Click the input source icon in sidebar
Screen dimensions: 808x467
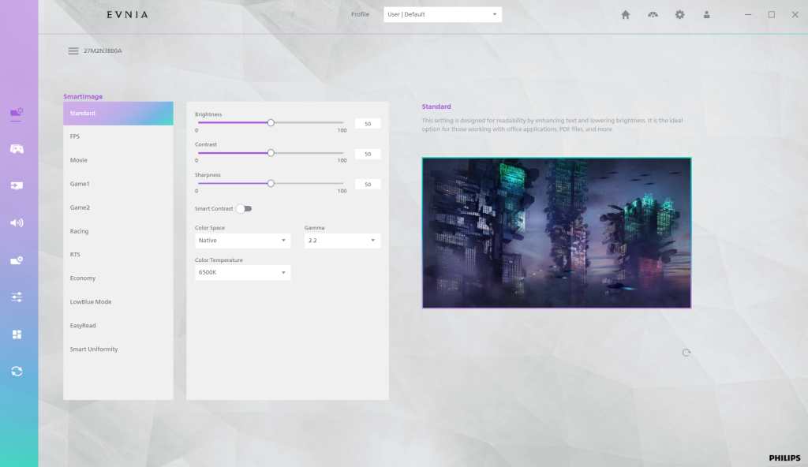tap(17, 185)
